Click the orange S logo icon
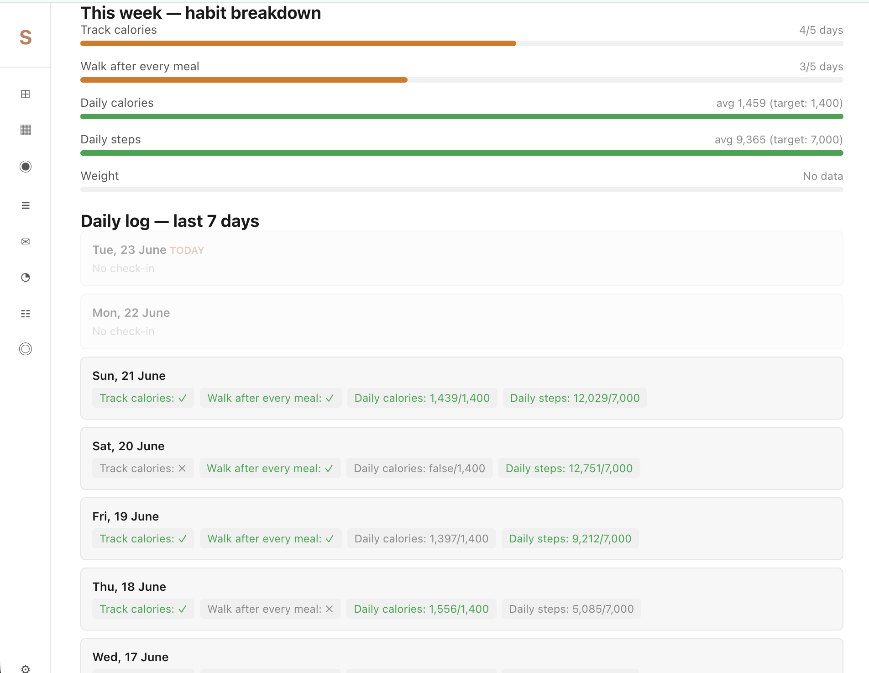The height and width of the screenshot is (673, 869). tap(26, 37)
